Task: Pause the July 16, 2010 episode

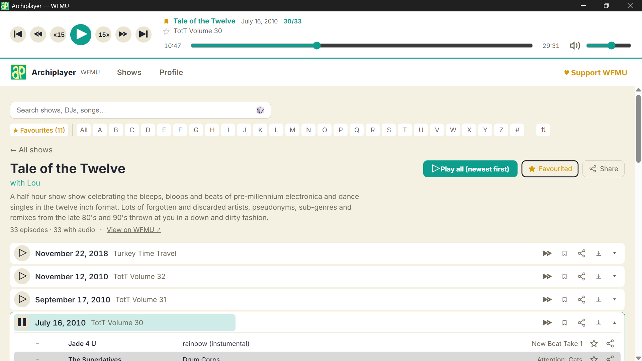Action: coord(22,322)
